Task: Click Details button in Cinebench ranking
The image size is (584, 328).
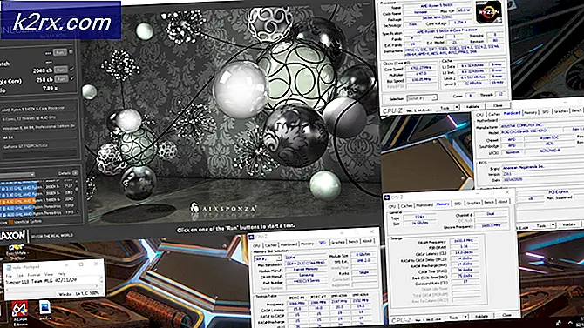Action: [65, 173]
